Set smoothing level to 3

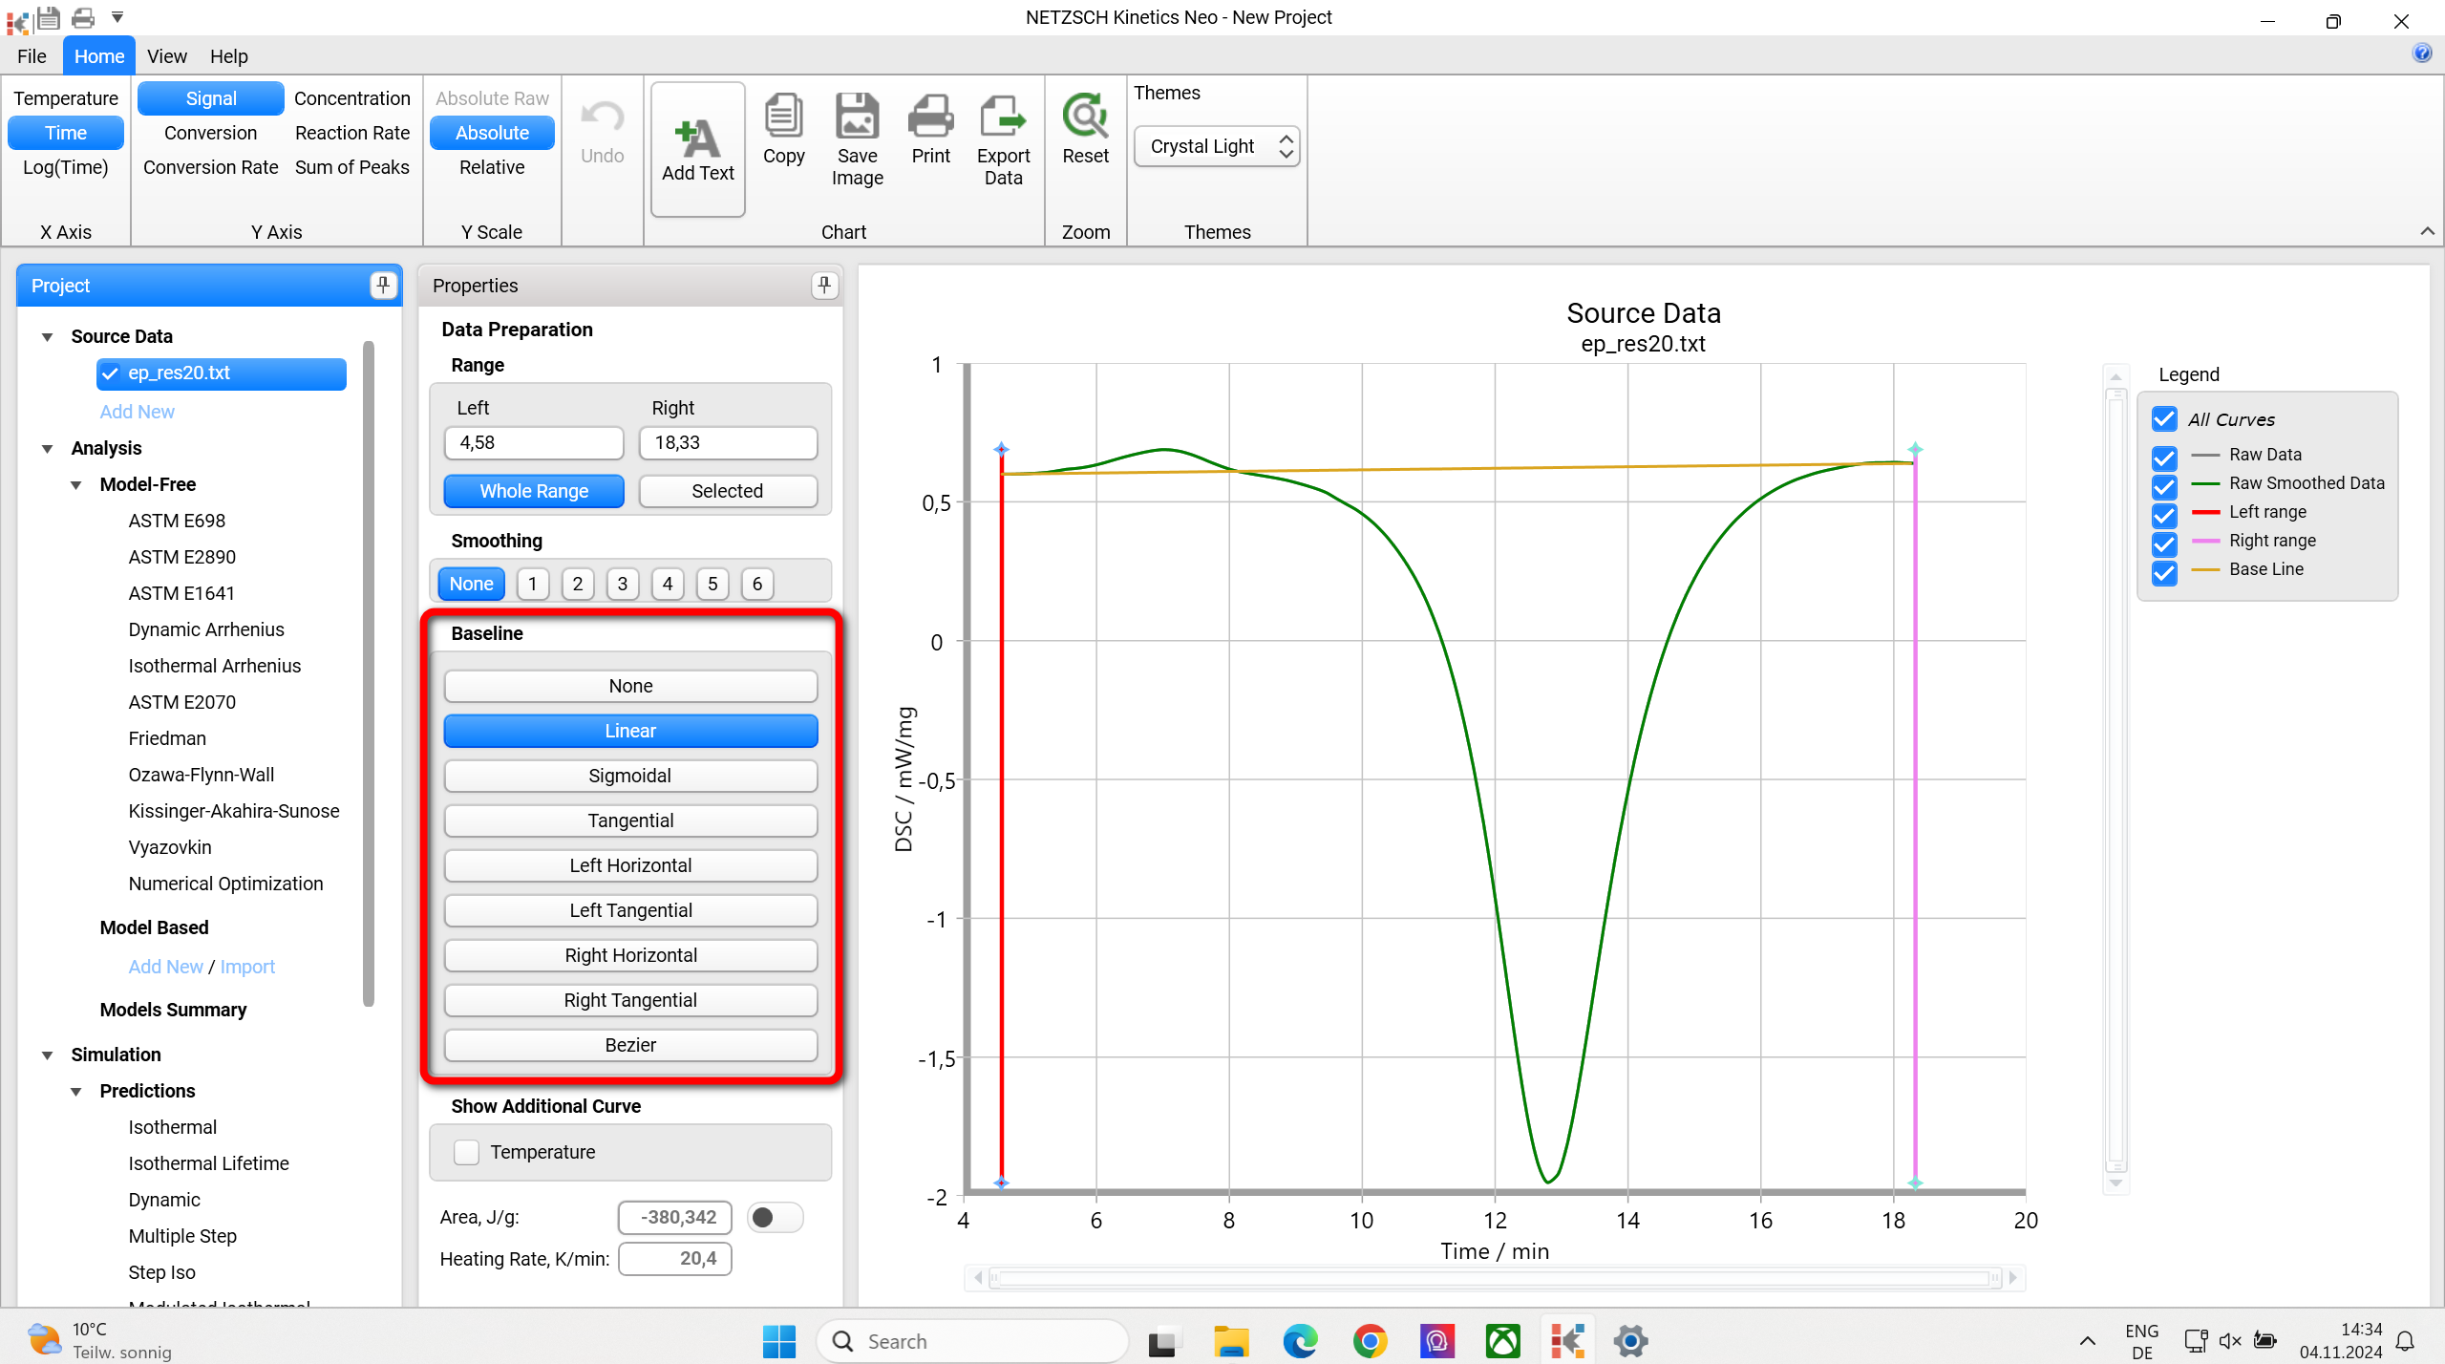623,584
